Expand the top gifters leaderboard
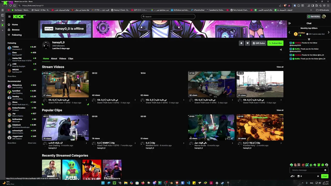Image resolution: width=331 pixels, height=186 pixels. [309, 39]
